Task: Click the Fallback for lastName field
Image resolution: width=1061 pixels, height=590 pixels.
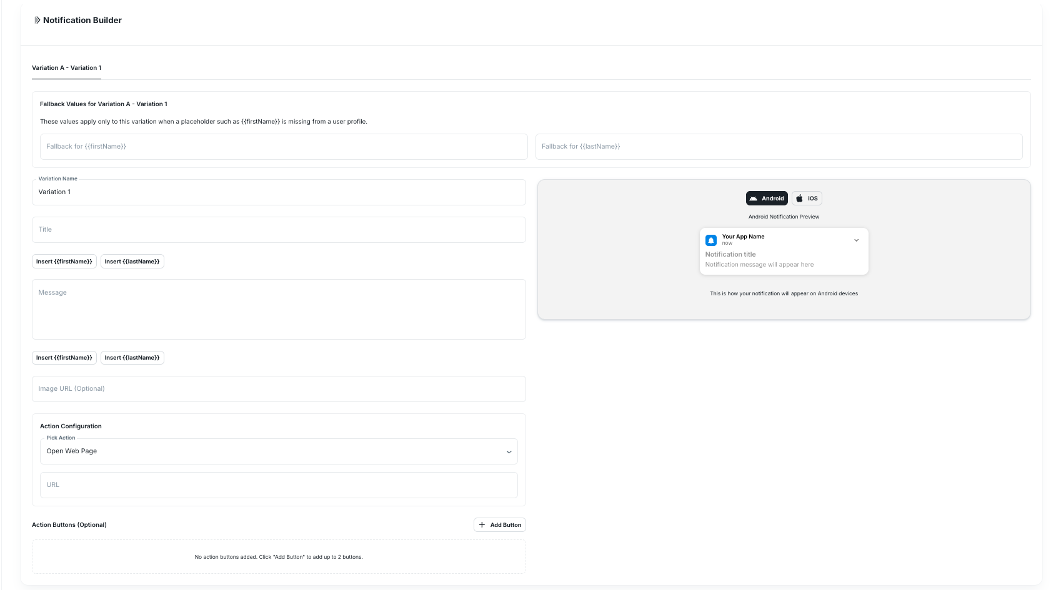Action: point(779,147)
